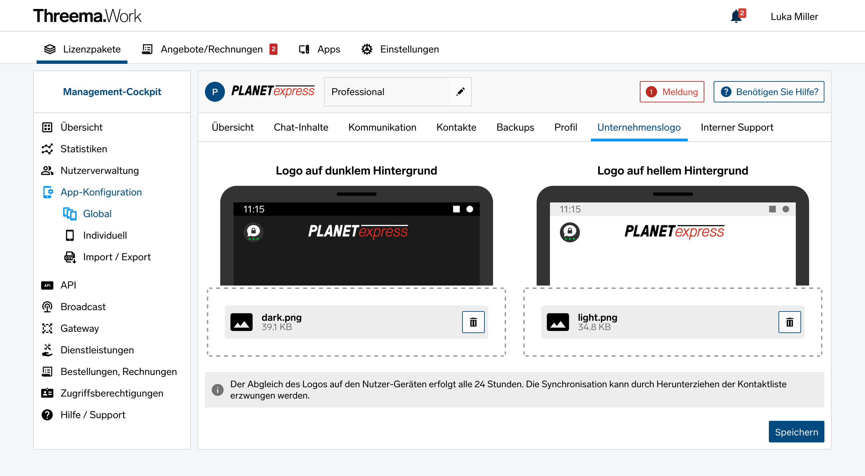Viewport: 865px width, 476px height.
Task: Click the Dienstleistungen hand icon
Action: point(47,350)
